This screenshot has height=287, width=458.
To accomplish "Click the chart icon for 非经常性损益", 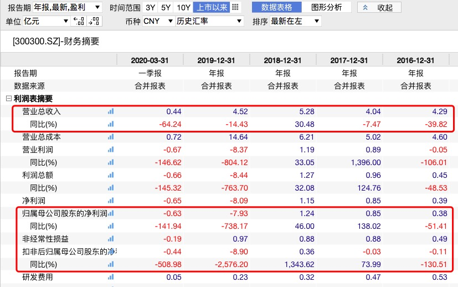I will point(110,239).
